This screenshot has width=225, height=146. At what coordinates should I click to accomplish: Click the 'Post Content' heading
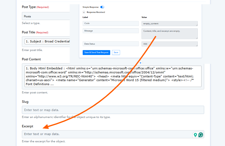[x=31, y=59]
